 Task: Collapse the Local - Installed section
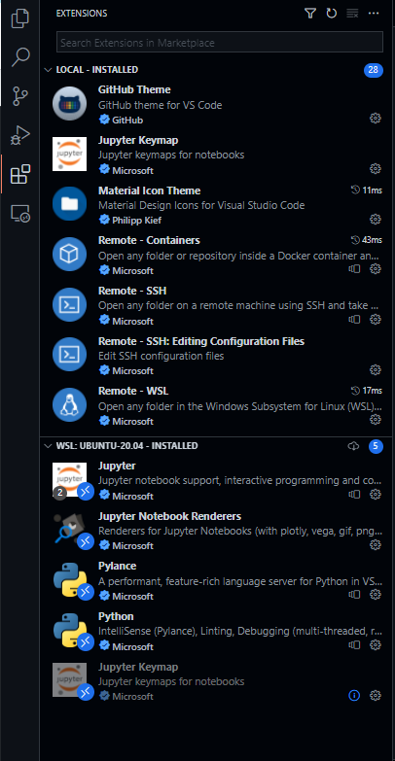(48, 70)
